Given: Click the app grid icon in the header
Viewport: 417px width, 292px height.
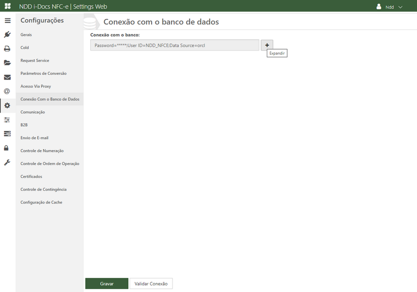Looking at the screenshot, I should pos(7,6).
